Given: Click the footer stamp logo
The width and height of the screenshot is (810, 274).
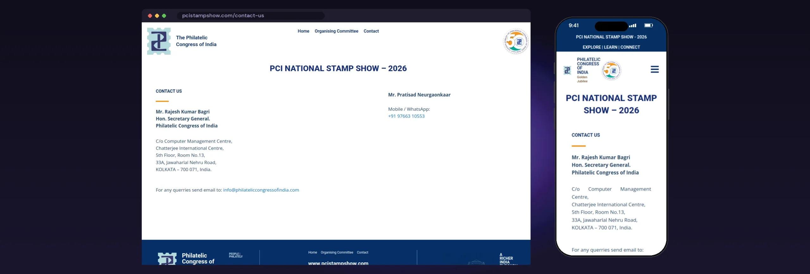Looking at the screenshot, I should tap(167, 259).
